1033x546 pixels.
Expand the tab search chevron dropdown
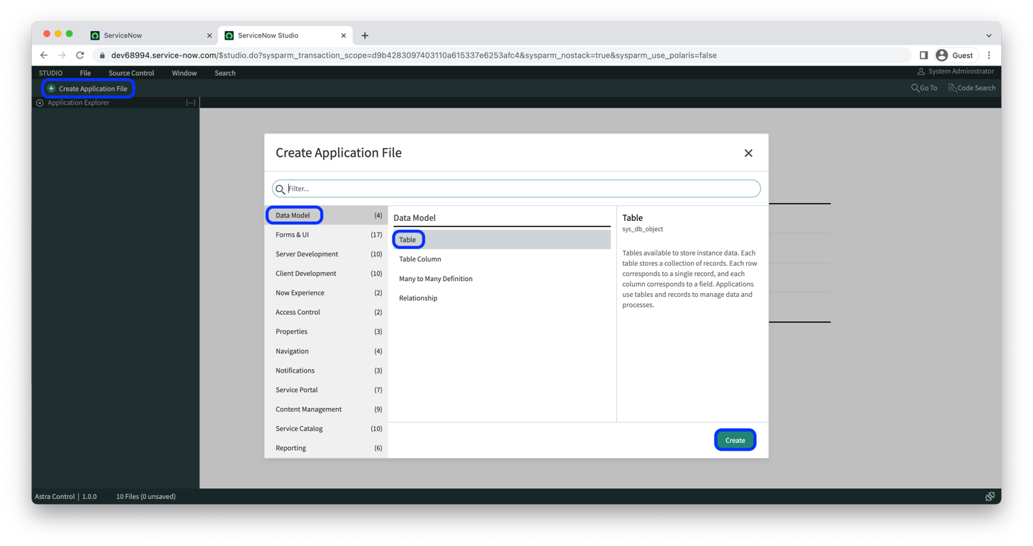pyautogui.click(x=989, y=35)
